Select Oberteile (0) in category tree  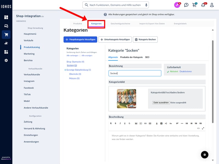(x=75, y=74)
